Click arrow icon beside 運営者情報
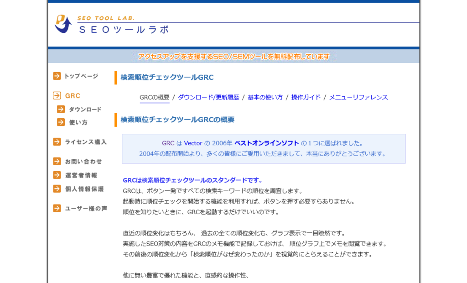 (x=57, y=175)
